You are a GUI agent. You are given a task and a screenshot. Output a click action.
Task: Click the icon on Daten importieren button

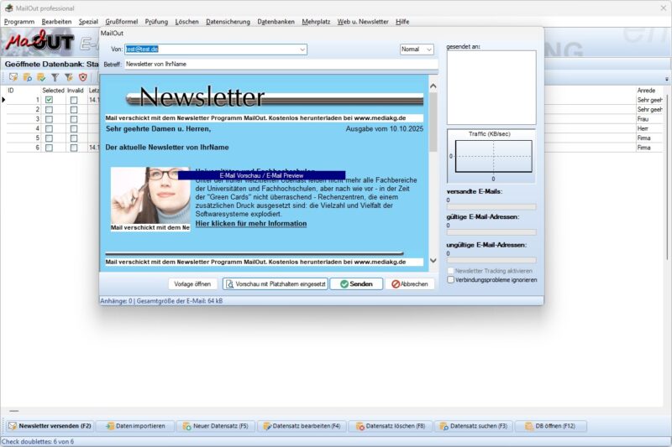tap(110, 426)
